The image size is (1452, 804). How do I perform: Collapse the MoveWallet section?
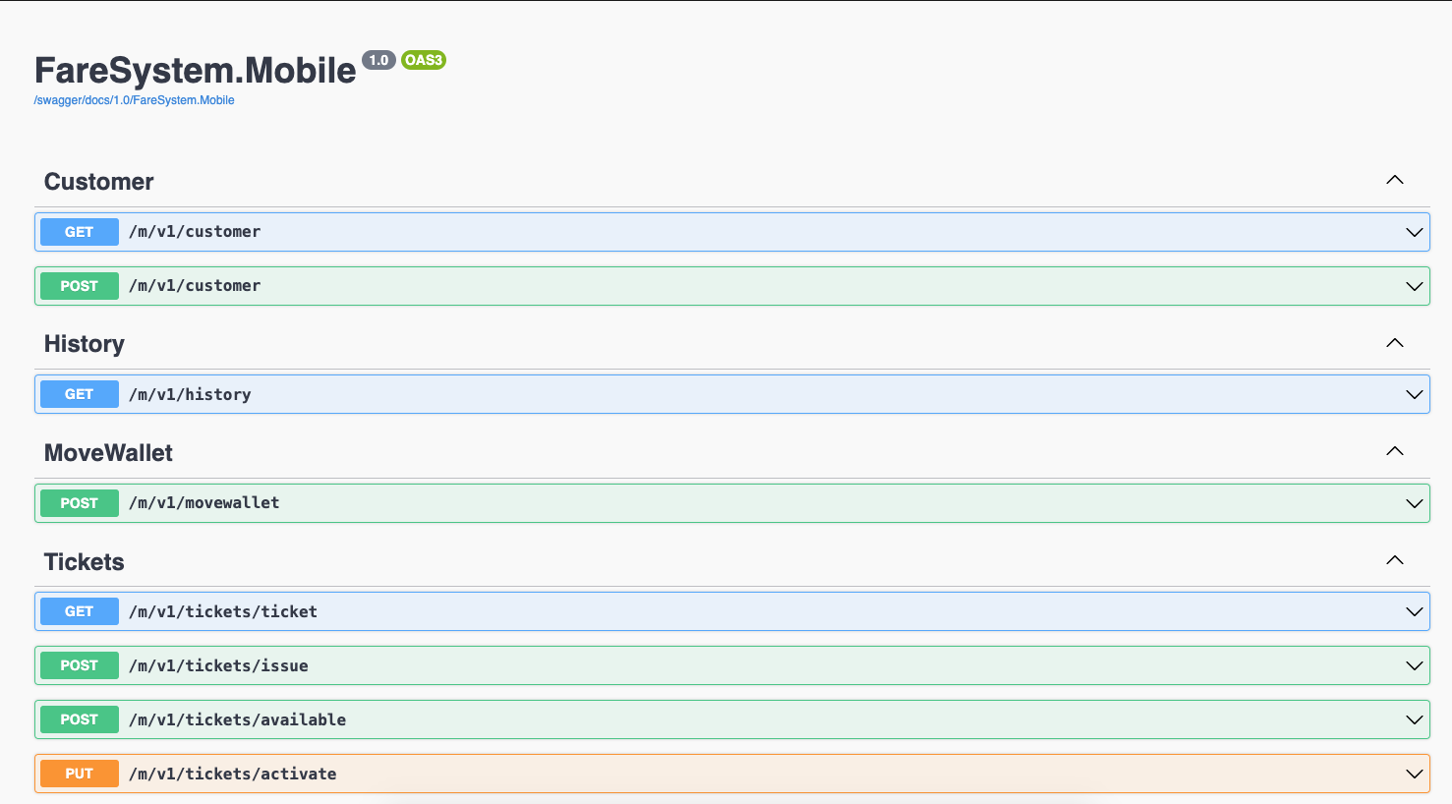tap(1394, 451)
